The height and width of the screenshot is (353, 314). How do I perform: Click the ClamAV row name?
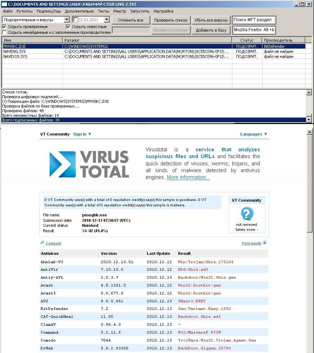coord(48,324)
